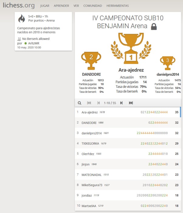This screenshot has width=183, height=213.
Task: Click the third place trophy icon
Action: [168, 62]
